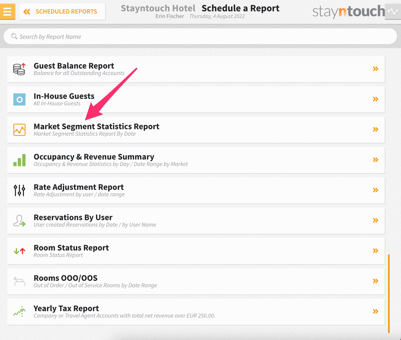
Task: Expand In-House Guests with chevron arrows
Action: (375, 99)
